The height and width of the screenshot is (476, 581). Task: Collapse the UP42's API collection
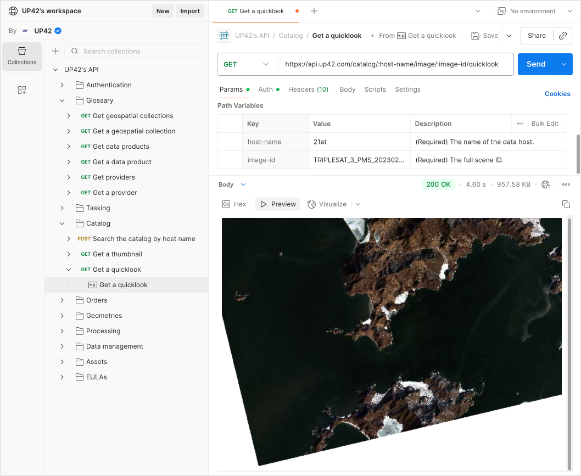coord(55,70)
